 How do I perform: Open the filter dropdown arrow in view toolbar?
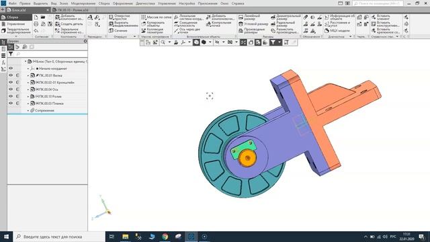pos(279,42)
